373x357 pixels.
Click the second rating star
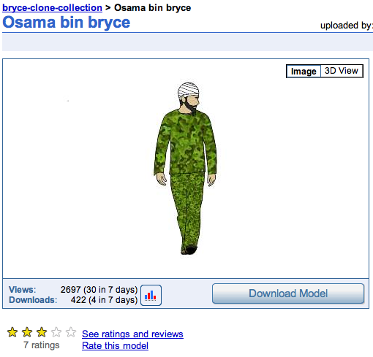(x=27, y=332)
